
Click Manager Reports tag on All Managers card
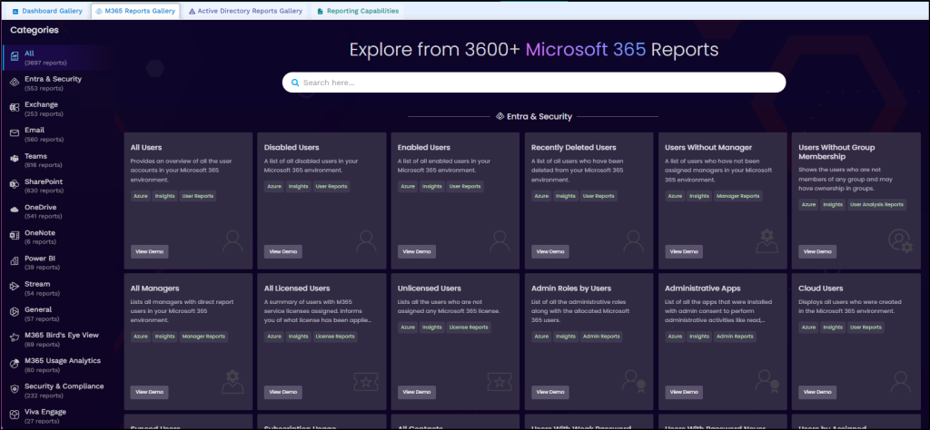pyautogui.click(x=203, y=337)
